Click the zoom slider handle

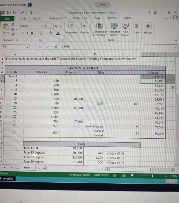coord(153,176)
